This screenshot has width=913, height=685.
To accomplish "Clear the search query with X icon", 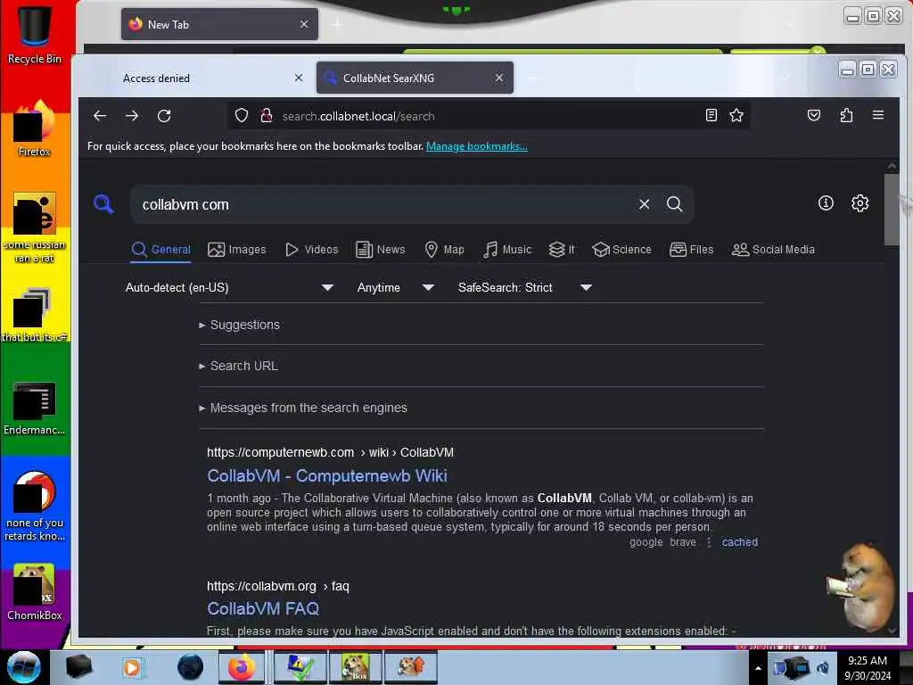I will 644,204.
